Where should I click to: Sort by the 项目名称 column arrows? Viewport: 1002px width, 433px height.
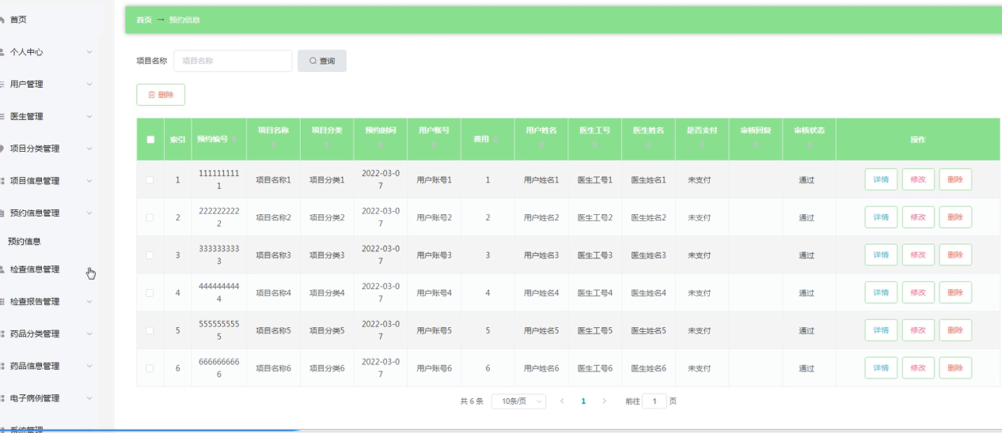(x=273, y=145)
